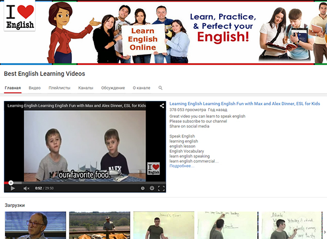This screenshot has height=239, width=327.
Task: Open the featured video title link
Action: (244, 104)
